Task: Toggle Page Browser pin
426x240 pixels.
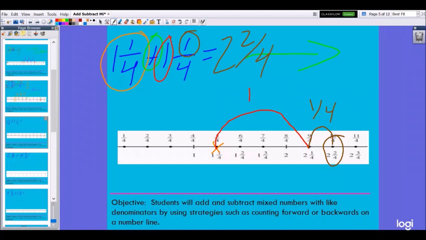Action: pyautogui.click(x=56, y=28)
